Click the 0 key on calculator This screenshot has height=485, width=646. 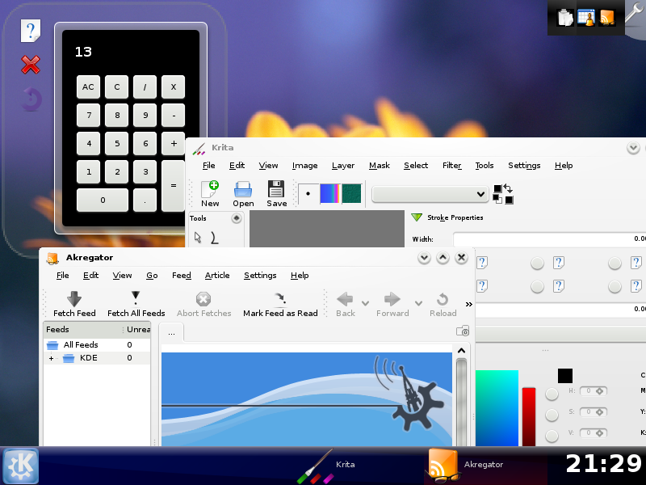click(103, 200)
